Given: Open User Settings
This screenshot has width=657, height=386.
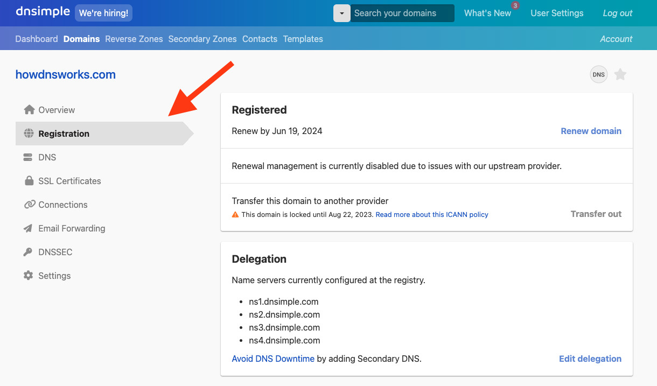Looking at the screenshot, I should (557, 13).
